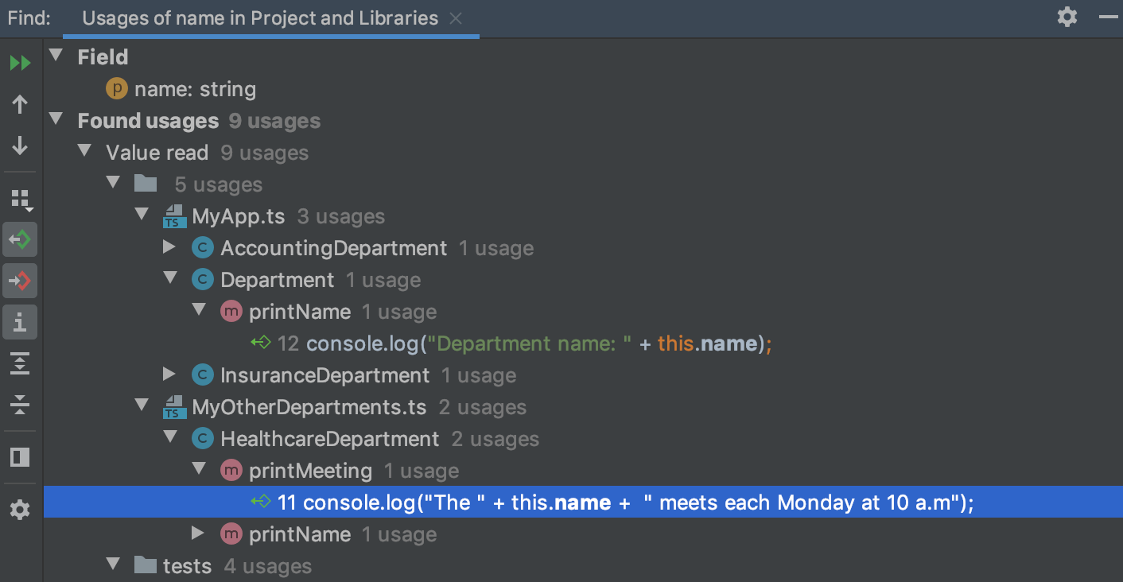Open the Group By options icon
The height and width of the screenshot is (582, 1123).
(21, 200)
